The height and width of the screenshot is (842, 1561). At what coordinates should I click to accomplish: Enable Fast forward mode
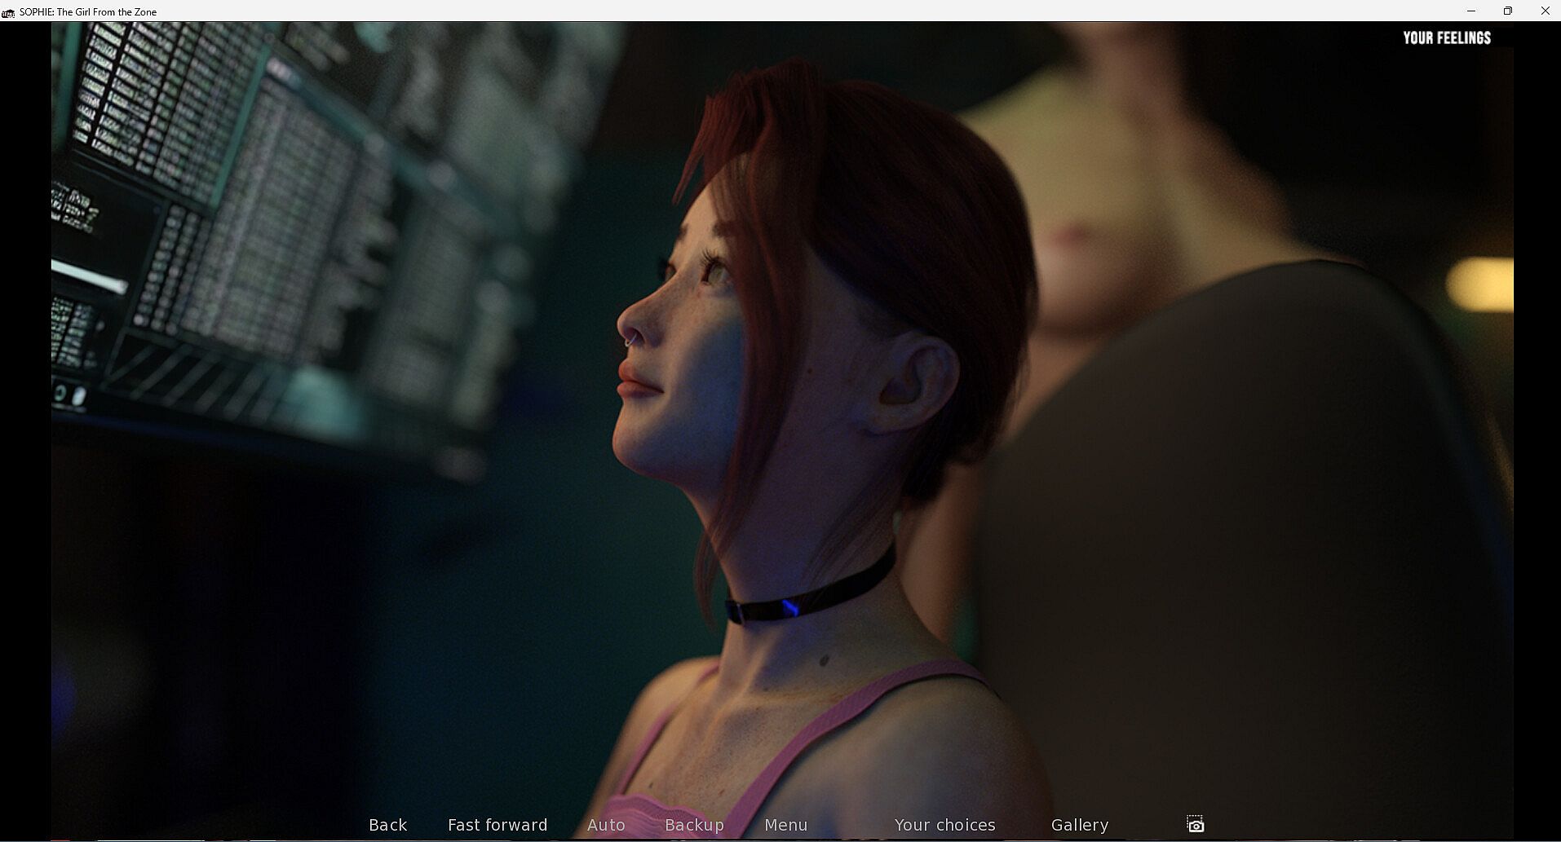[x=497, y=825]
